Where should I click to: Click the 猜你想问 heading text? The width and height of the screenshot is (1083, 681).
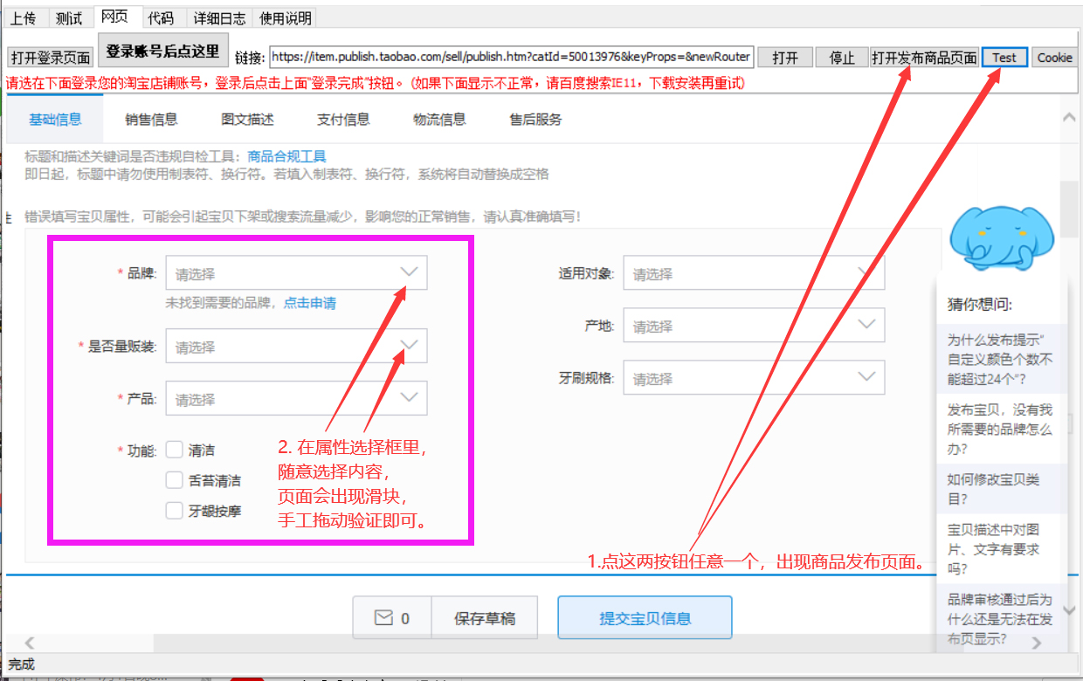(980, 304)
